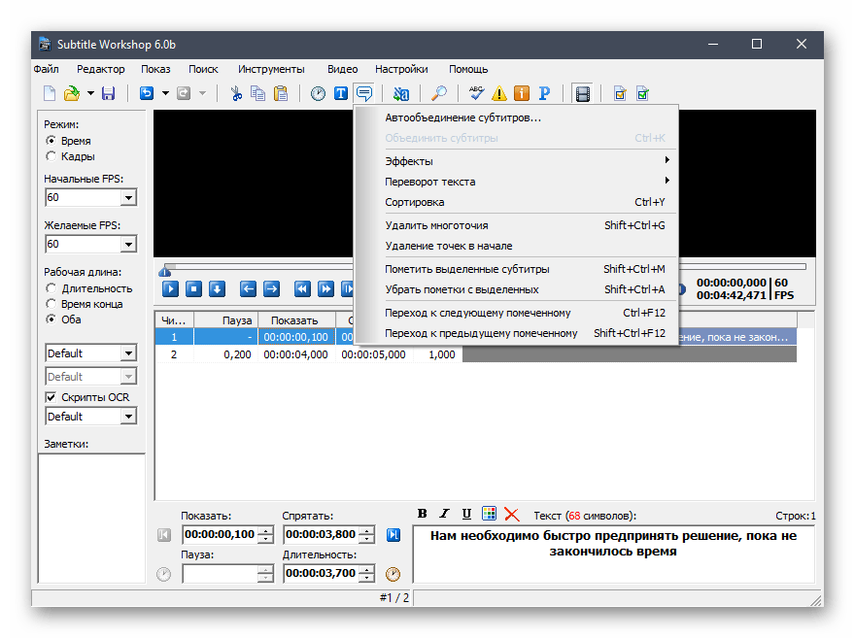Click the red X remove-tags icon
This screenshot has width=855, height=638.
pos(511,514)
